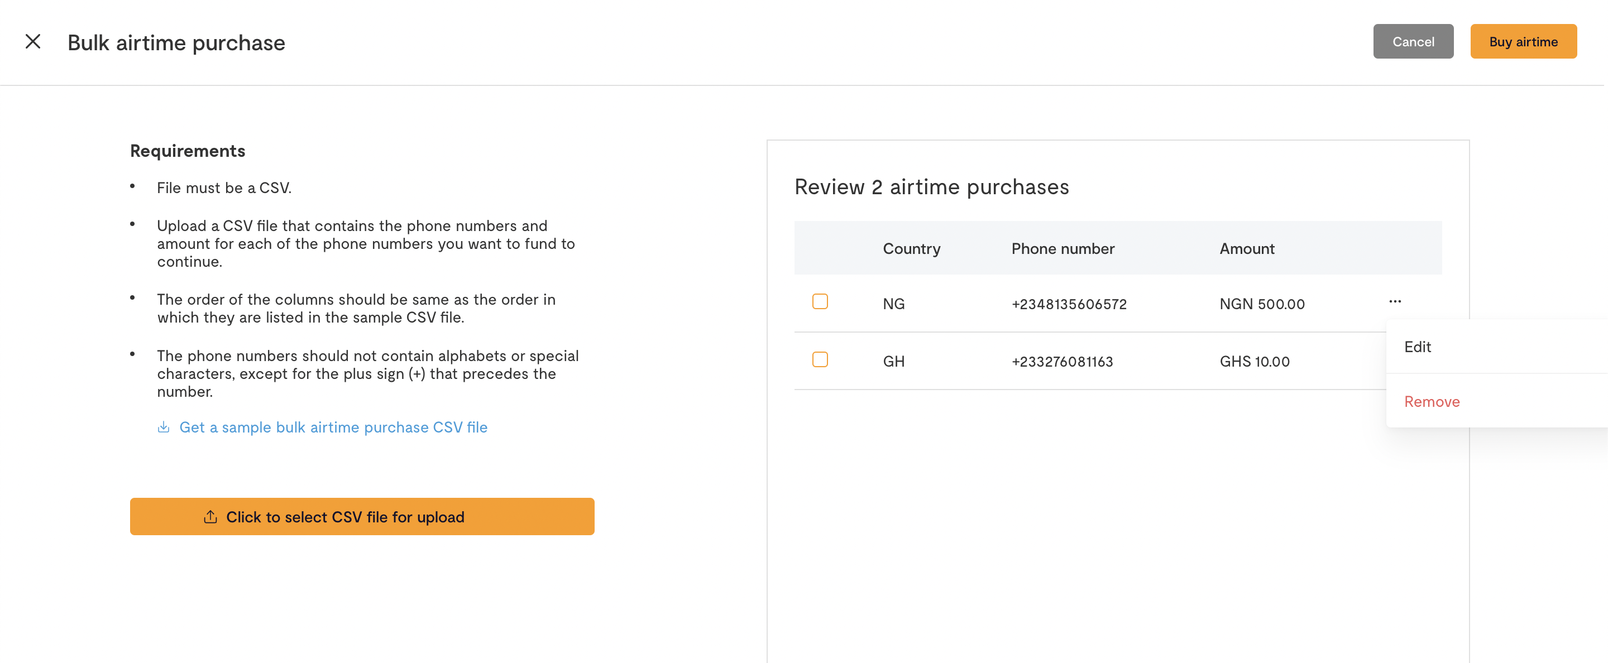The height and width of the screenshot is (663, 1608).
Task: Select the phone number +2348135606572
Action: click(x=1069, y=304)
